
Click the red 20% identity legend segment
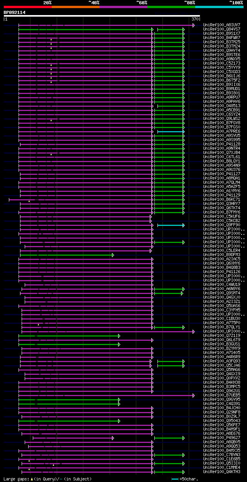27,7
